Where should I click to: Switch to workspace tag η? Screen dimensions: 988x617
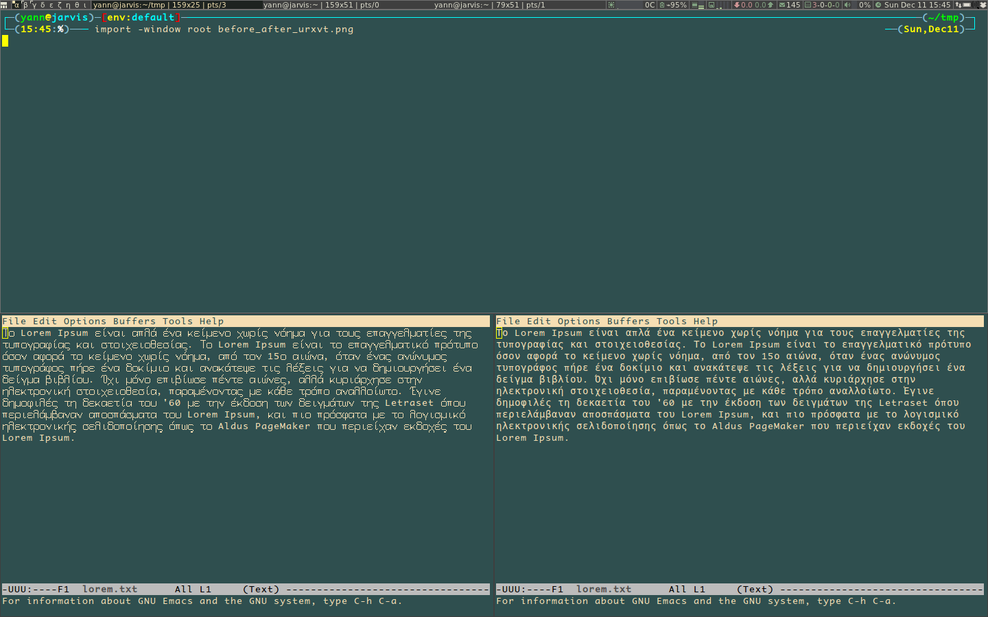pyautogui.click(x=69, y=5)
